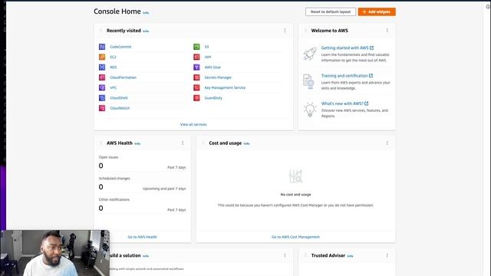This screenshot has height=276, width=491.
Task: Open the Build a solution options menu
Action: (285, 255)
